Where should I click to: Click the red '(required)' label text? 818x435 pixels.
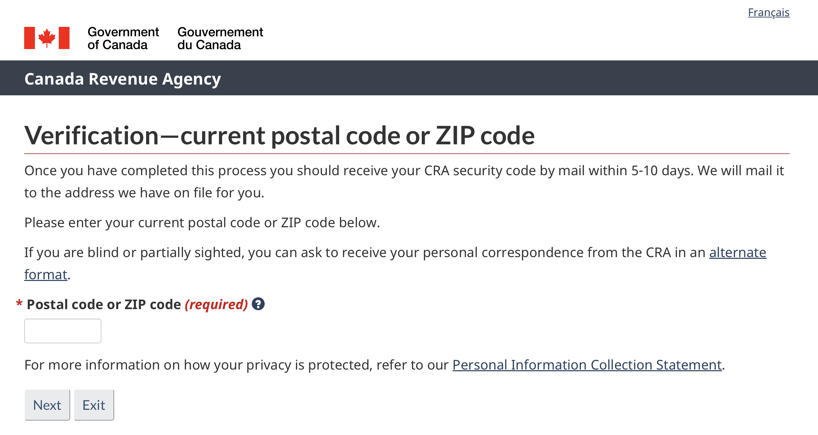click(216, 304)
